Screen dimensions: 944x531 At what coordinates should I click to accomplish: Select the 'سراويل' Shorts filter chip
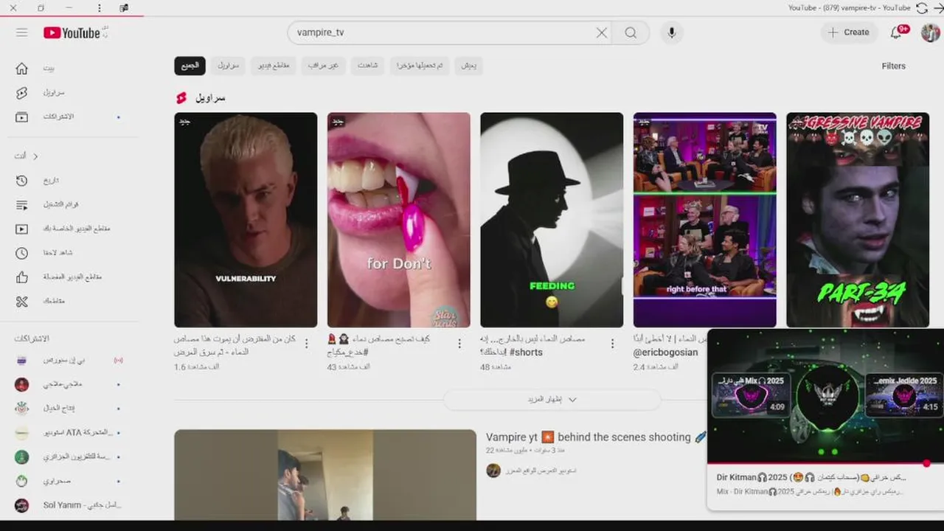coord(228,66)
